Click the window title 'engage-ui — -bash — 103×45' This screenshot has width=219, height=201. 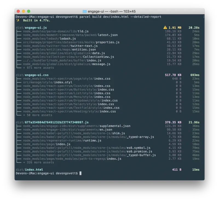pos(112,11)
